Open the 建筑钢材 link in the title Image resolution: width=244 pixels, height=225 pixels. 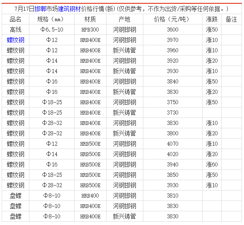[x=69, y=9]
